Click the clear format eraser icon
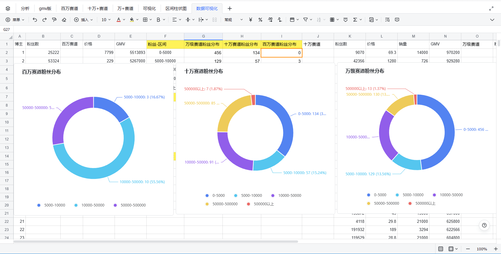This screenshot has height=254, width=501. (64, 20)
